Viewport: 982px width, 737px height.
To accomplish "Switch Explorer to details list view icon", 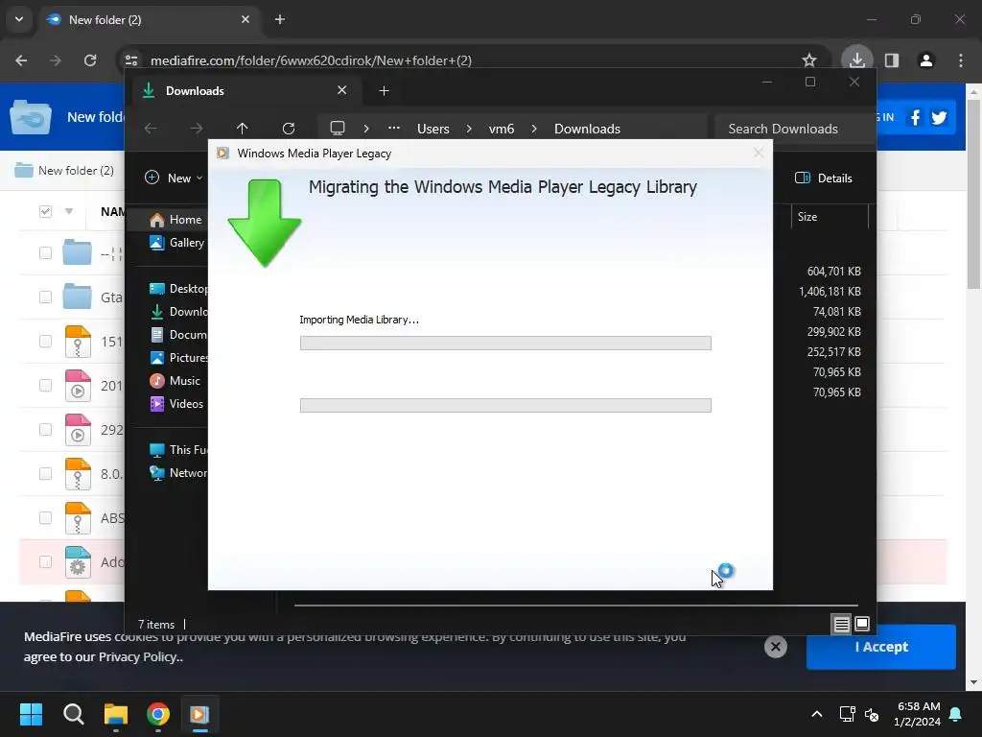I will [842, 624].
